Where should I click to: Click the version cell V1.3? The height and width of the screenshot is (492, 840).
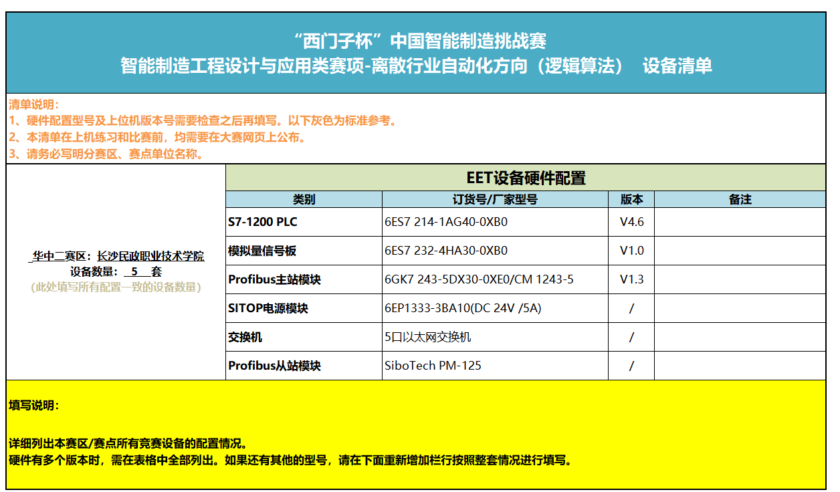click(x=631, y=279)
